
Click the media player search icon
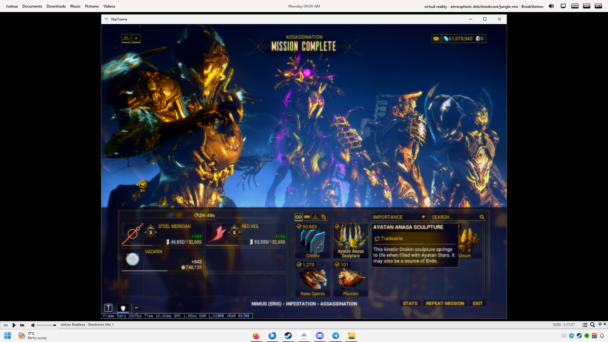coord(592,325)
